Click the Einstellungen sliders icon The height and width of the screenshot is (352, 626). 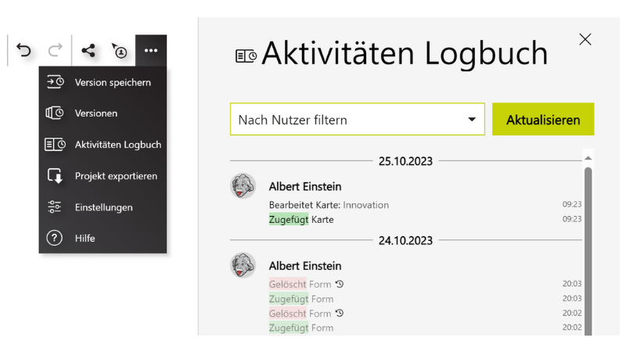54,207
